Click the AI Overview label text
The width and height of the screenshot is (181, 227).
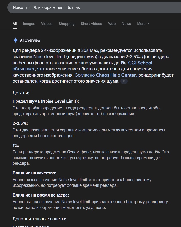(x=31, y=40)
